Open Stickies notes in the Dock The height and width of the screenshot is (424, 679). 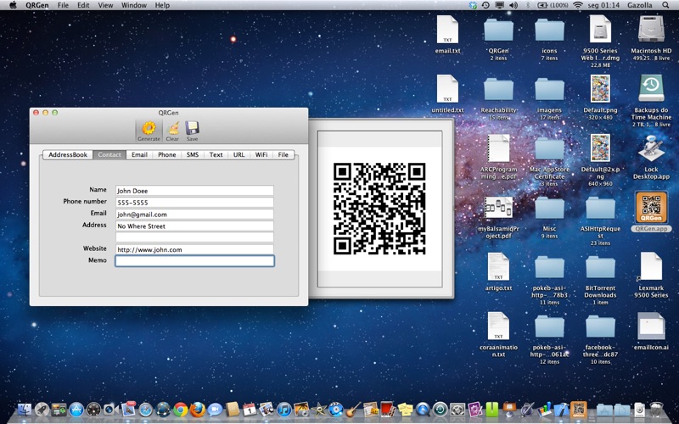tap(406, 410)
